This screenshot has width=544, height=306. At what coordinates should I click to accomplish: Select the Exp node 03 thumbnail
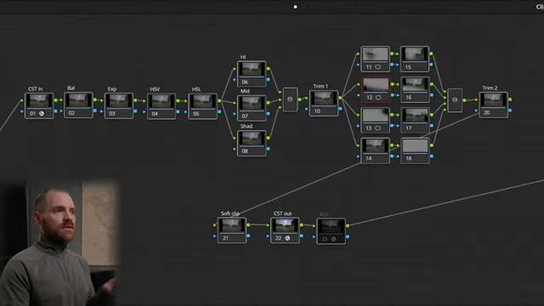(119, 101)
